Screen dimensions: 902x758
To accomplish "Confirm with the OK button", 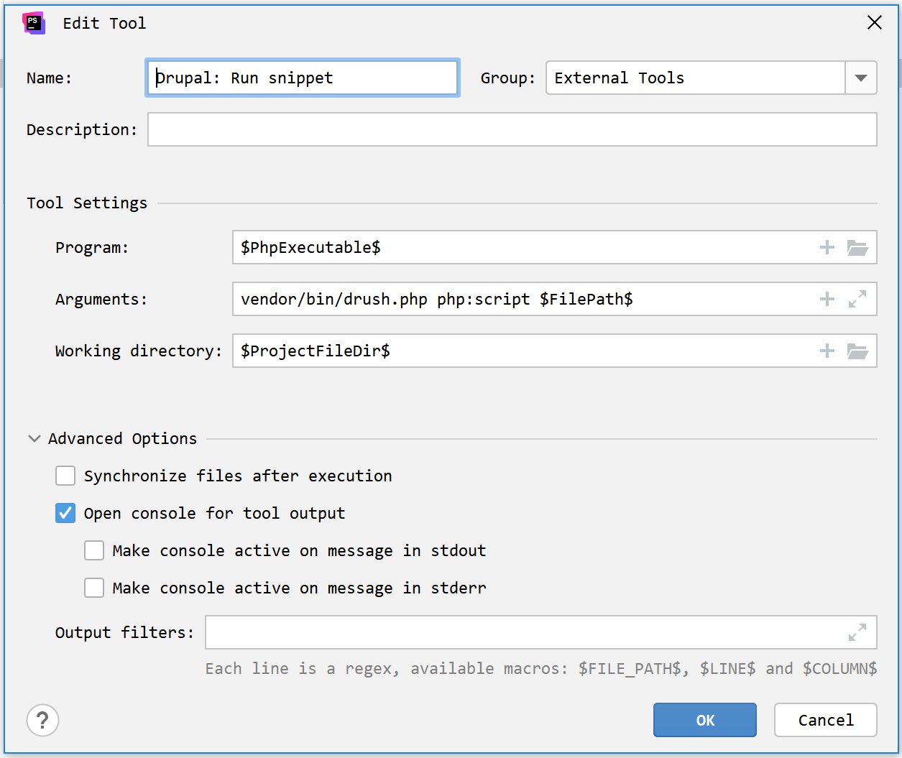I will click(705, 720).
